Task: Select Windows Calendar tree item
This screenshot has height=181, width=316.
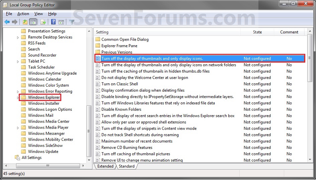Action: point(45,79)
